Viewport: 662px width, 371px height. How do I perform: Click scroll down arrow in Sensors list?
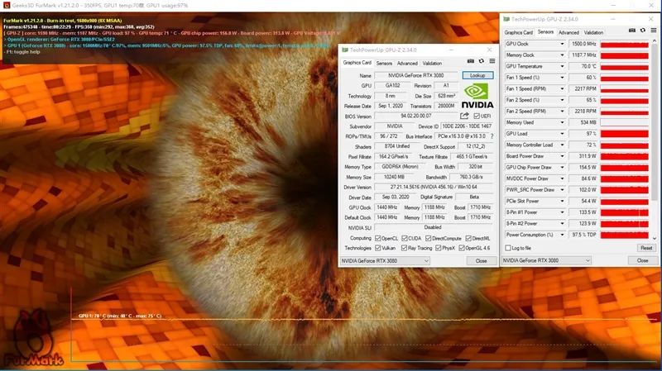[655, 238]
